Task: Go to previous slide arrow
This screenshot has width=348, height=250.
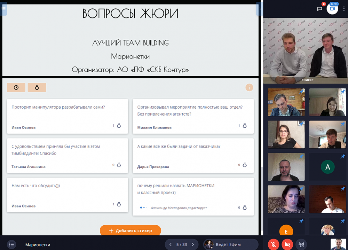Action: tap(171, 244)
